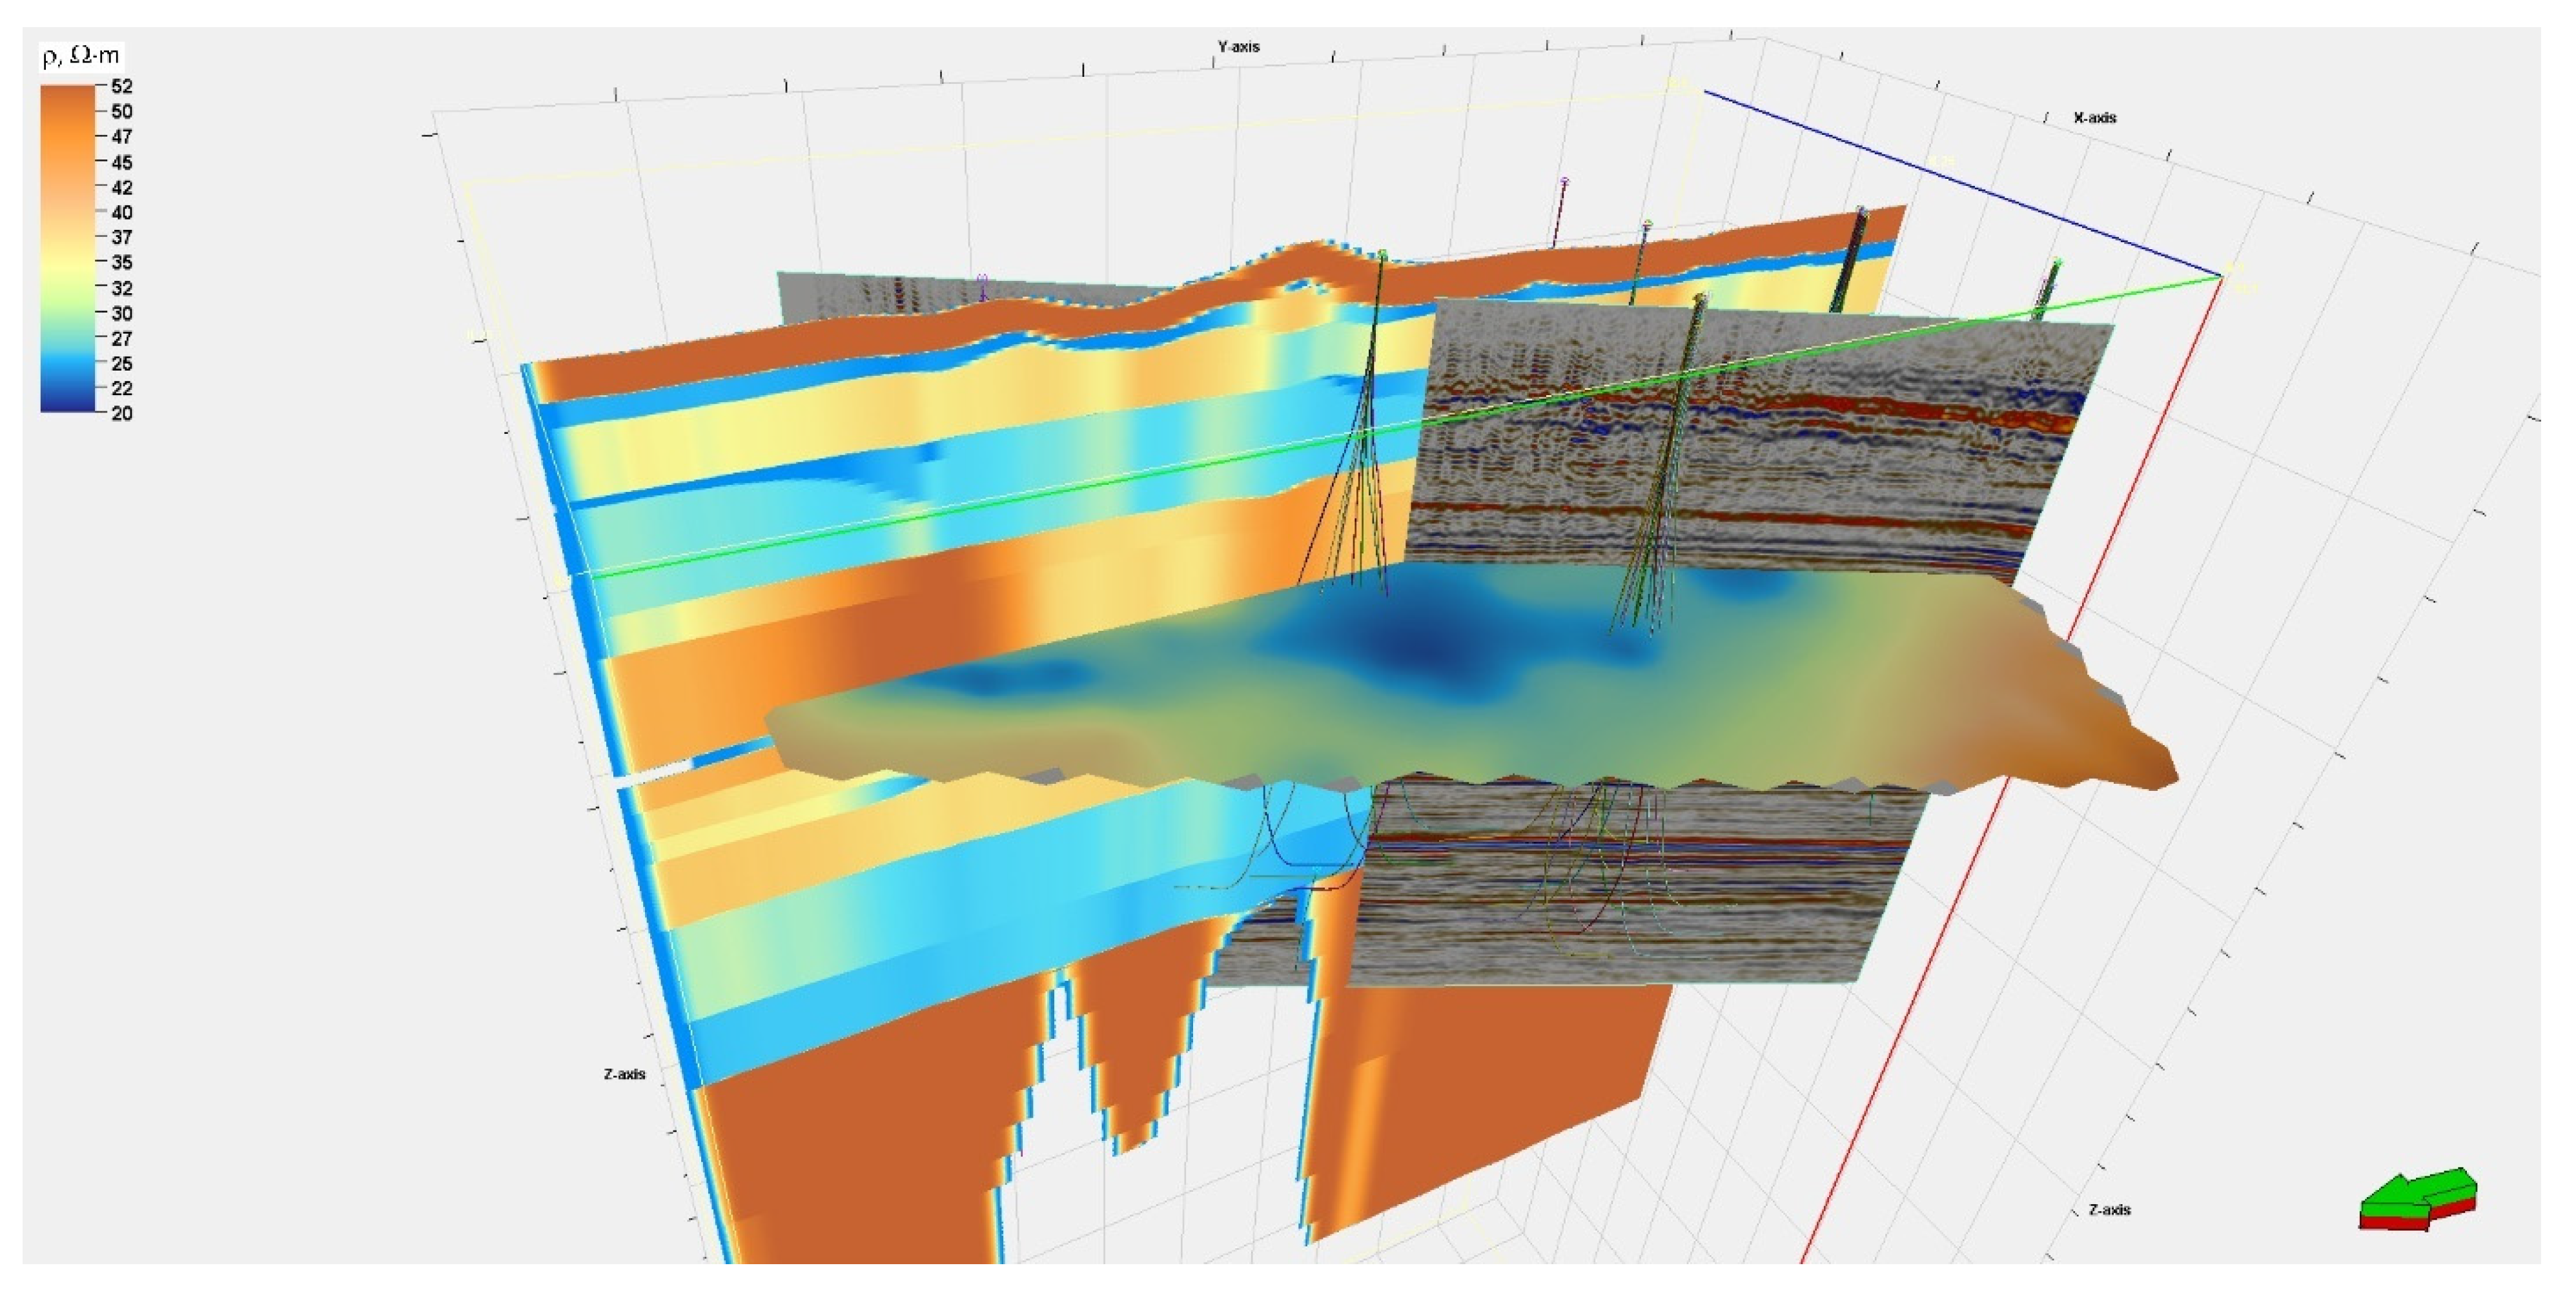The height and width of the screenshot is (1290, 2576).
Task: Click the 20 value on the legend
Action: click(x=121, y=413)
